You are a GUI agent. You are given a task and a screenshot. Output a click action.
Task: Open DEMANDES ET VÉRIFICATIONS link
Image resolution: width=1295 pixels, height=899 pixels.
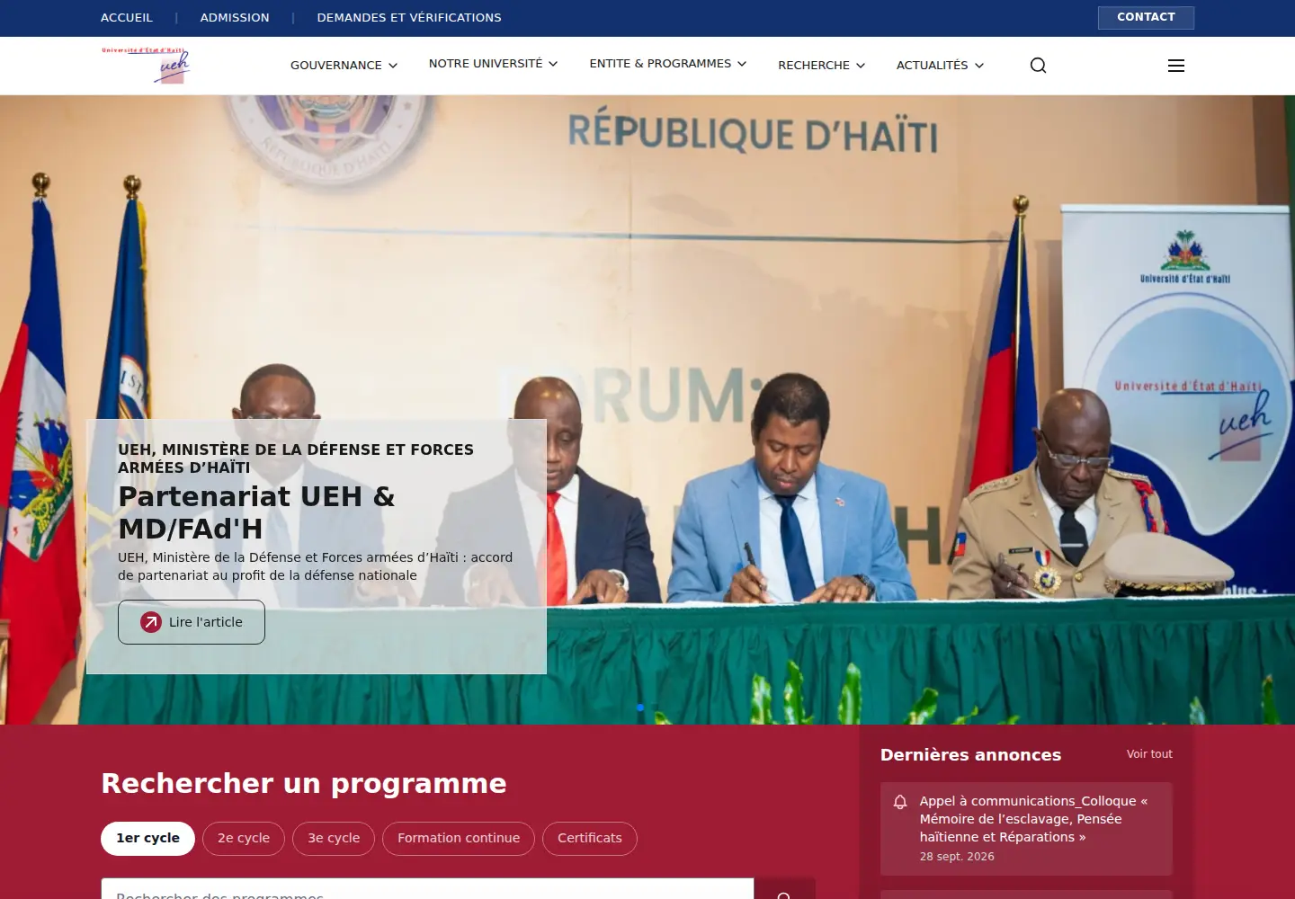[409, 18]
